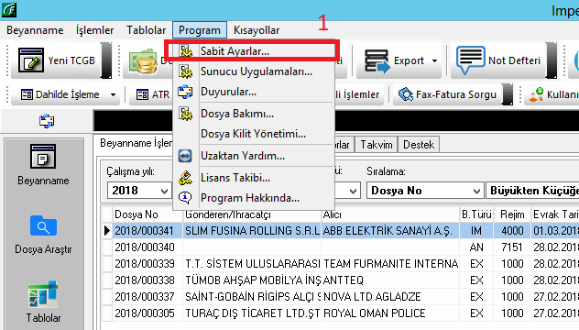579x330 pixels.
Task: Click Alıcı column header
Action: click(390, 214)
